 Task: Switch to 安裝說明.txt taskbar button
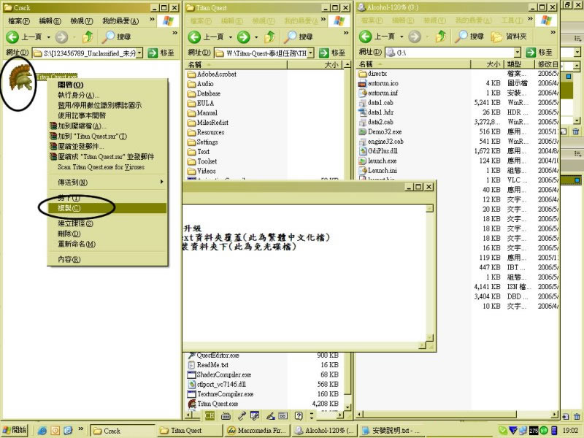point(391,431)
